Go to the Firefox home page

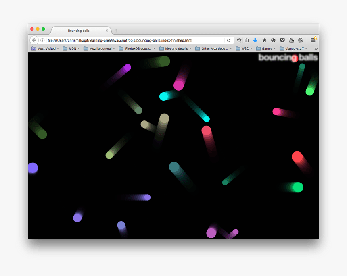point(264,40)
